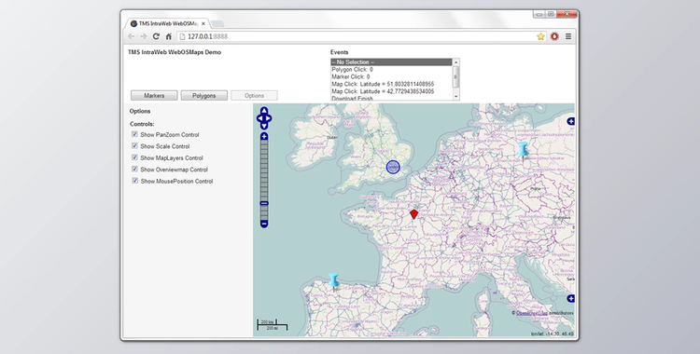Open the map layers switcher plus icon
The width and height of the screenshot is (700, 354).
(570, 121)
